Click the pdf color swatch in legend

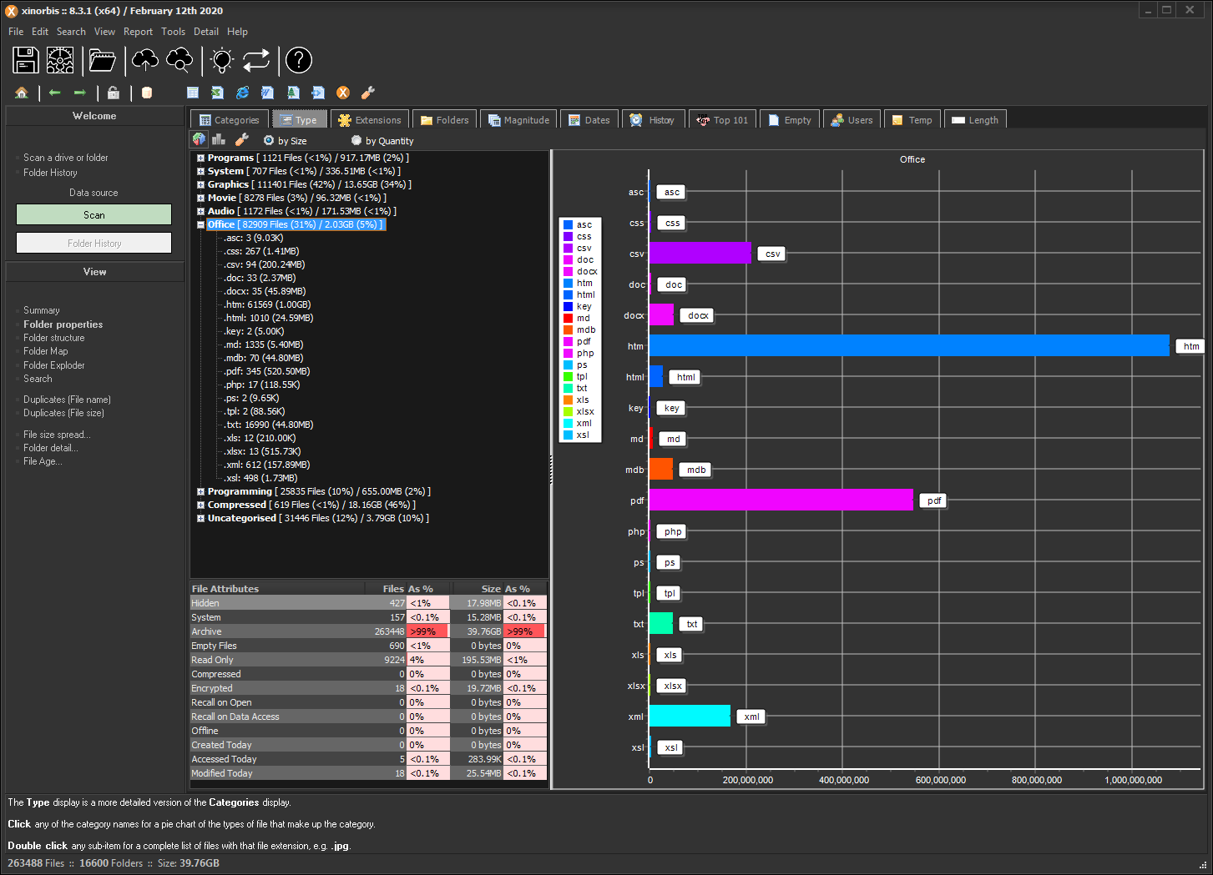pos(568,341)
